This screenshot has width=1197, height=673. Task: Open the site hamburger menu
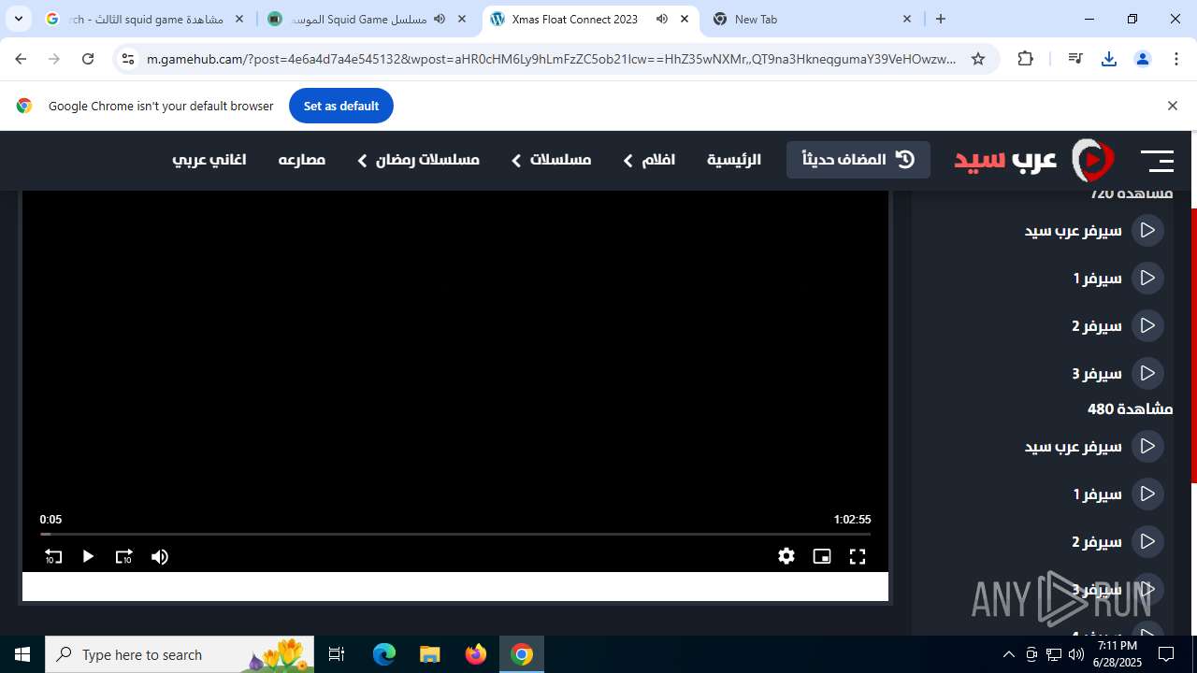(x=1157, y=161)
